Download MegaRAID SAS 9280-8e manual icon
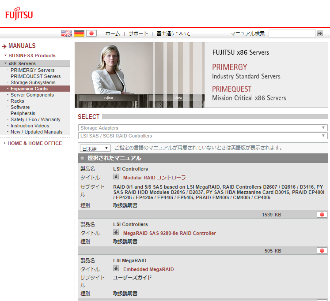 (116, 232)
